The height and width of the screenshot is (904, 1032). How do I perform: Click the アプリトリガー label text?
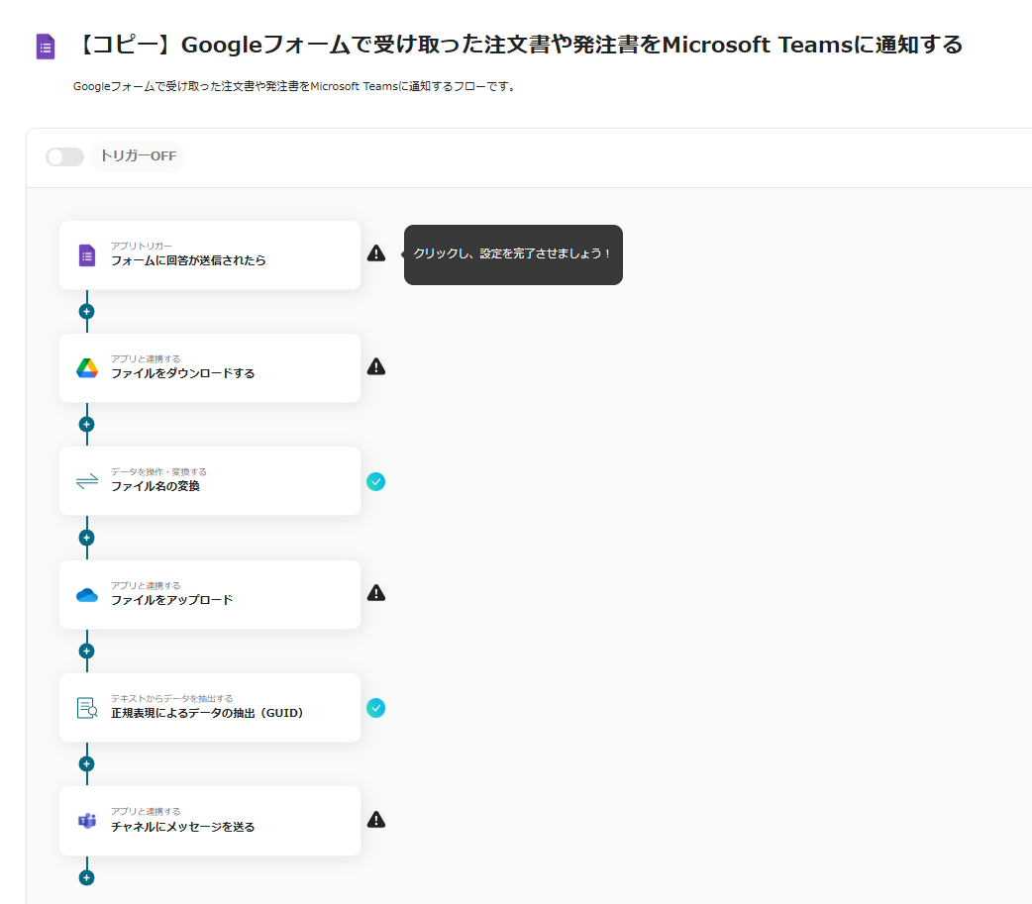pos(142,246)
